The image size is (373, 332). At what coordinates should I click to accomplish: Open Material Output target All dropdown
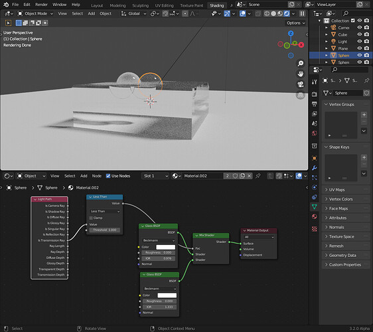(259, 237)
